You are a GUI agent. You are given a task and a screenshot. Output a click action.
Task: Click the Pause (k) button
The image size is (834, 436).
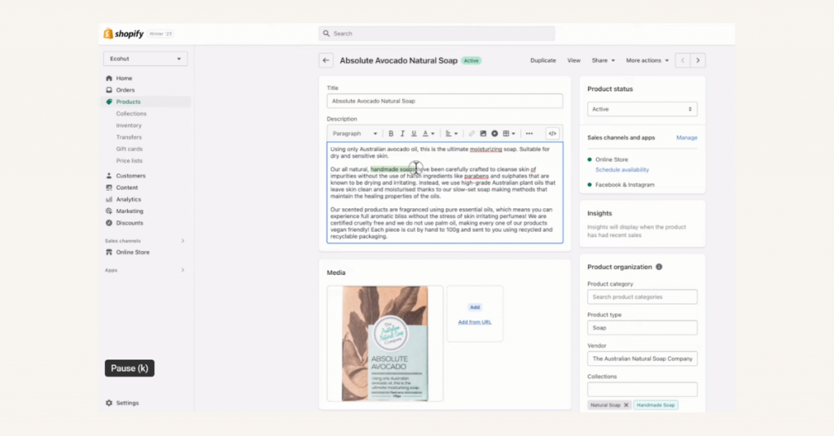pos(129,368)
